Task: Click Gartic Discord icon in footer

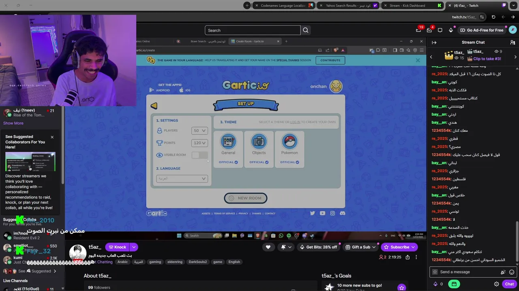Action: click(x=343, y=213)
